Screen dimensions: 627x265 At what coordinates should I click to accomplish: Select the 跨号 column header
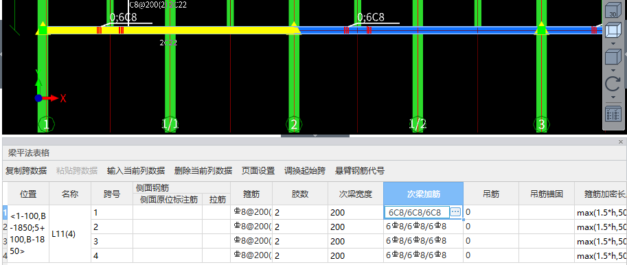(112, 194)
